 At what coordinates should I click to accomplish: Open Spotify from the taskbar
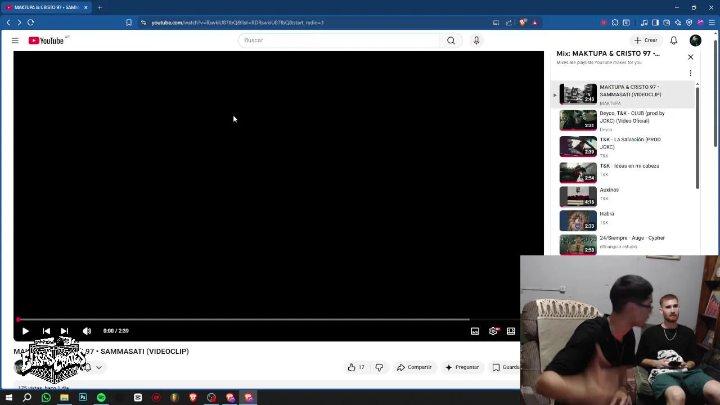[x=101, y=398]
